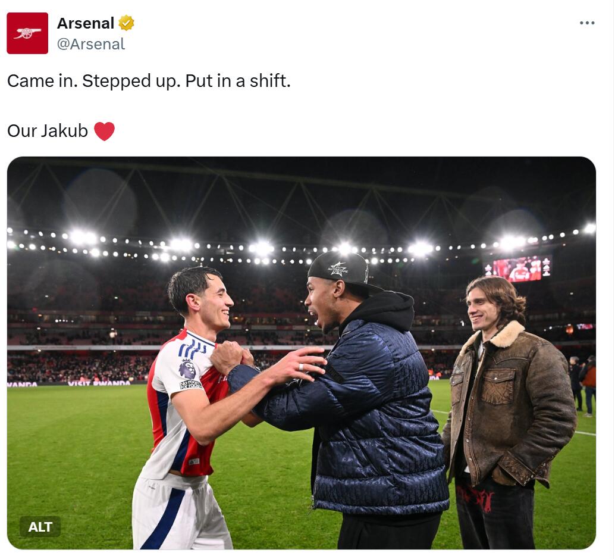615x559 pixels.
Task: Click the Arsenal display name
Action: click(86, 23)
